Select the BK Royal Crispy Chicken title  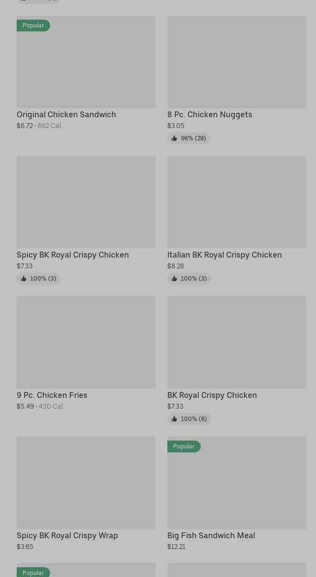[212, 395]
